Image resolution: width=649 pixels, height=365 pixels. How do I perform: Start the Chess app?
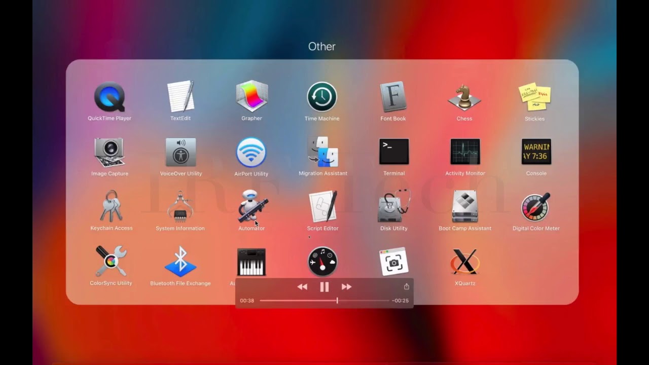(x=464, y=96)
